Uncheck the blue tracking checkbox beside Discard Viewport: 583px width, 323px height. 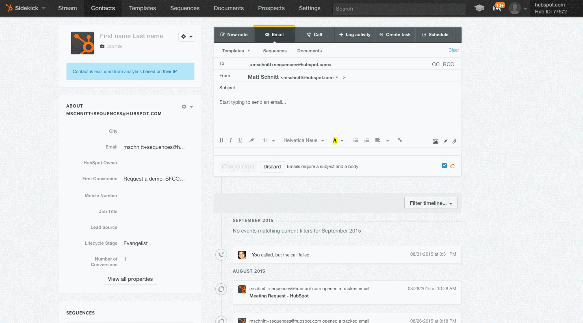444,166
